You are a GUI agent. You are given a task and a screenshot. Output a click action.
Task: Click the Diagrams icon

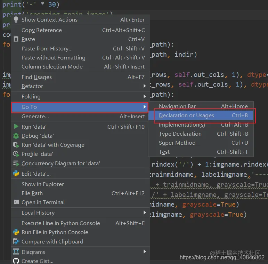(x=16, y=252)
